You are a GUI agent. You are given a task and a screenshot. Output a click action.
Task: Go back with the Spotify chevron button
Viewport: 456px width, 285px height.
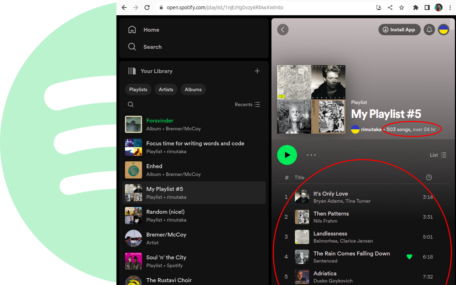click(283, 30)
